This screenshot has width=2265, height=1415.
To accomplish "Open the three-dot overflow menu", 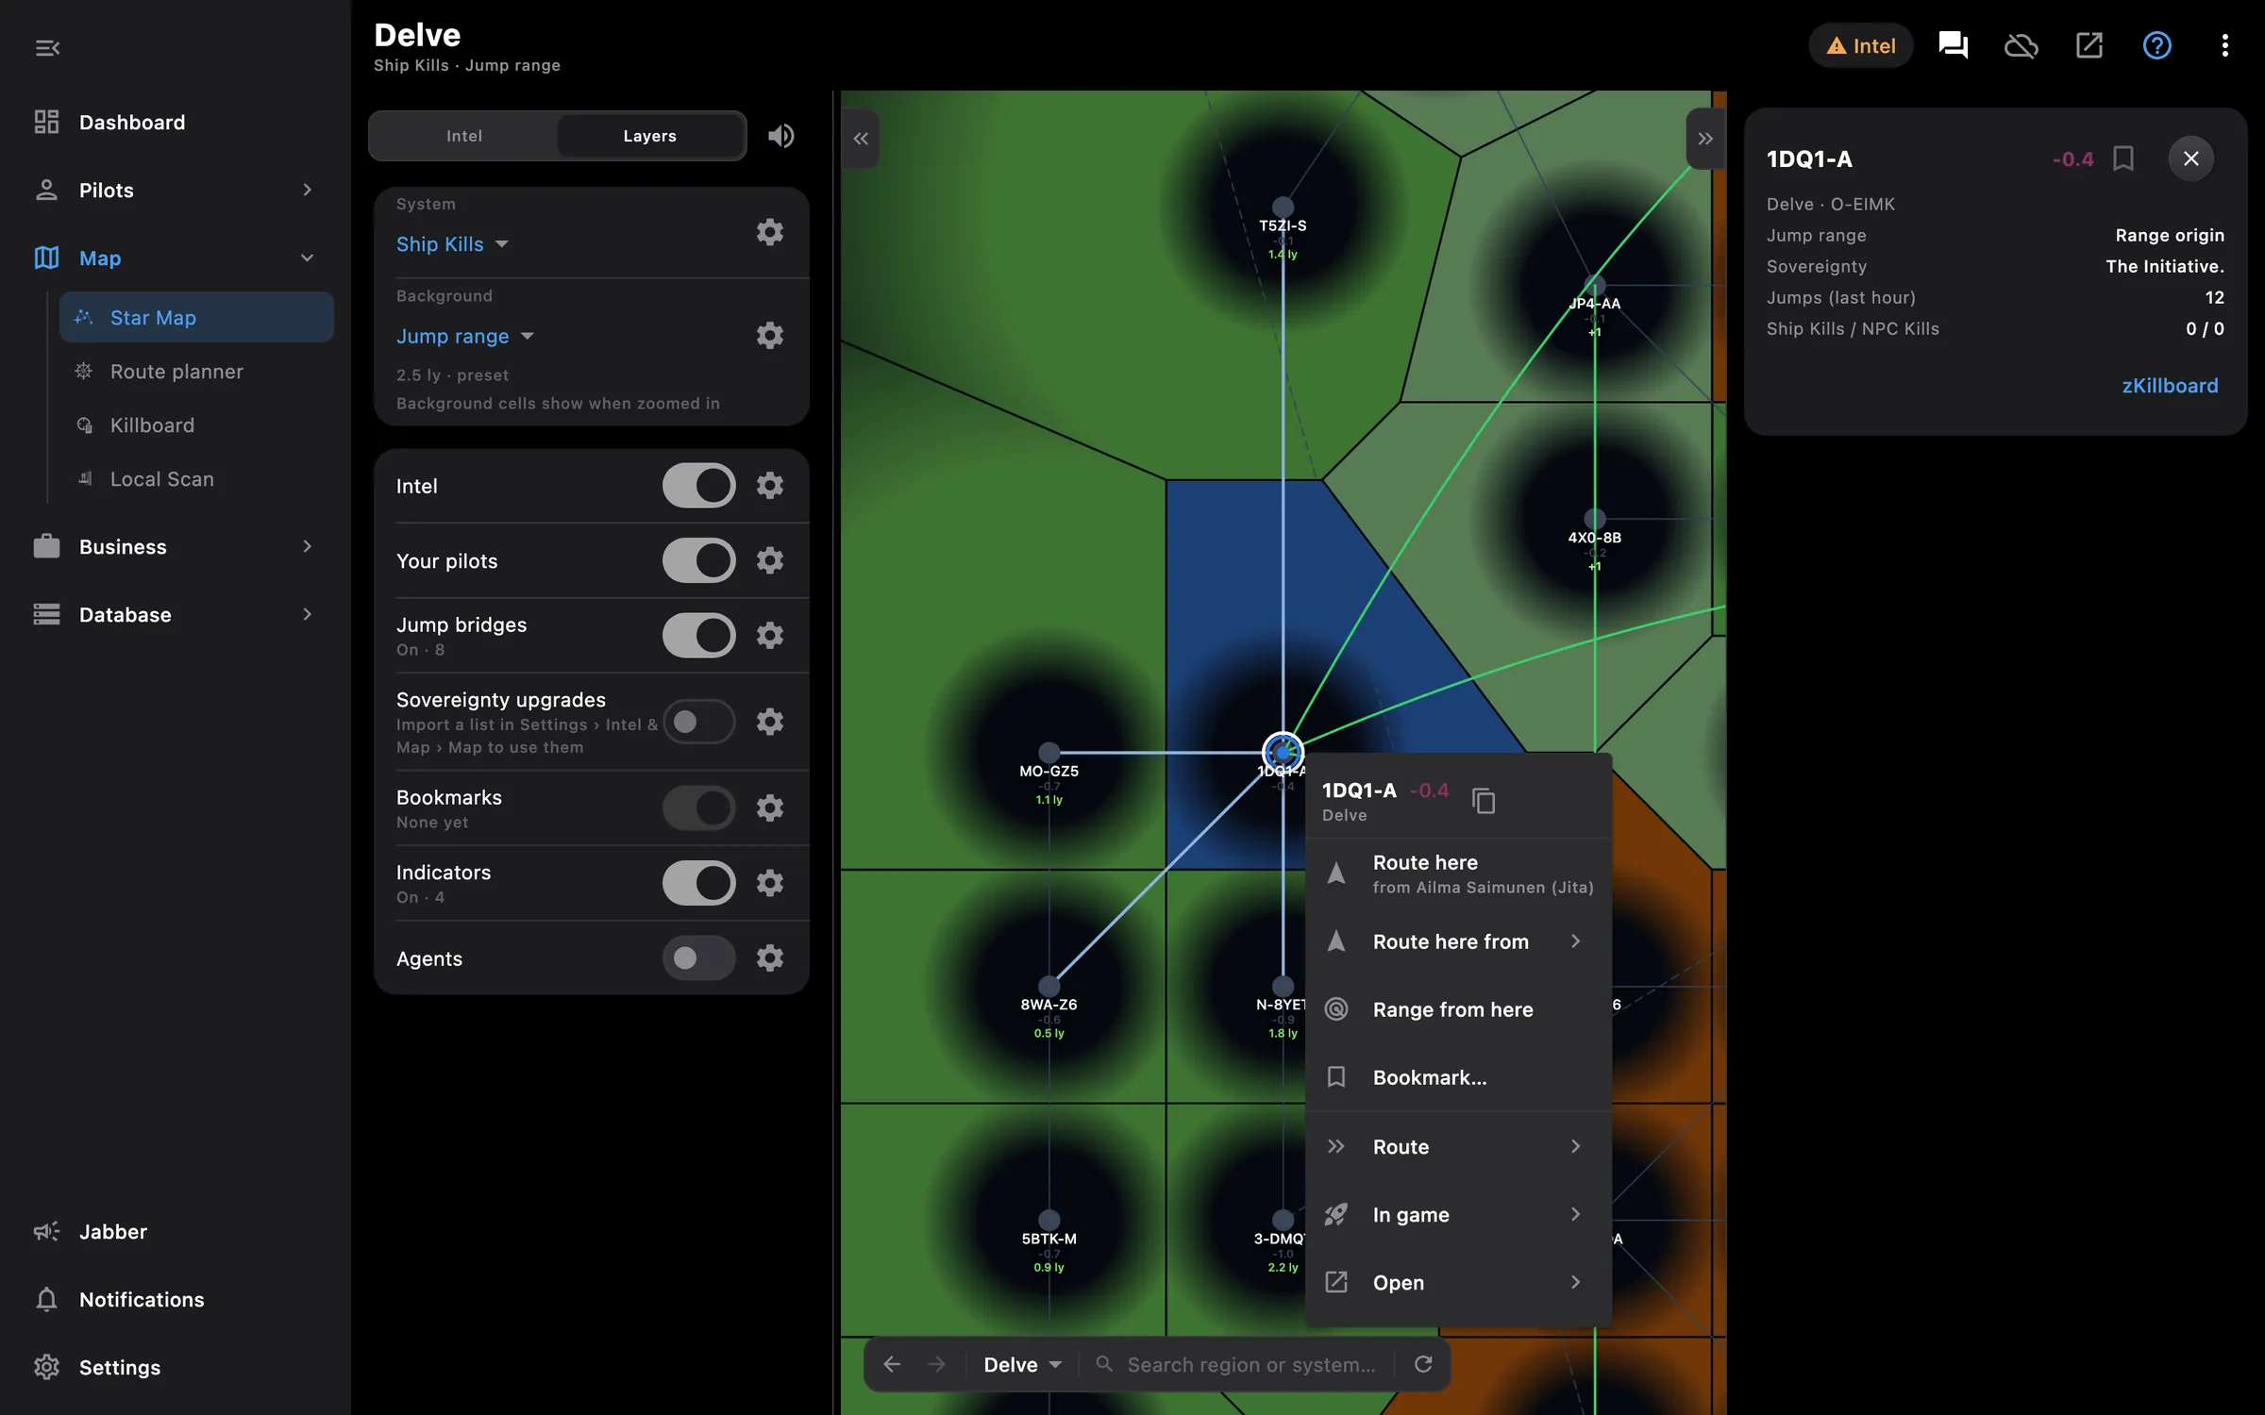I will [2224, 45].
